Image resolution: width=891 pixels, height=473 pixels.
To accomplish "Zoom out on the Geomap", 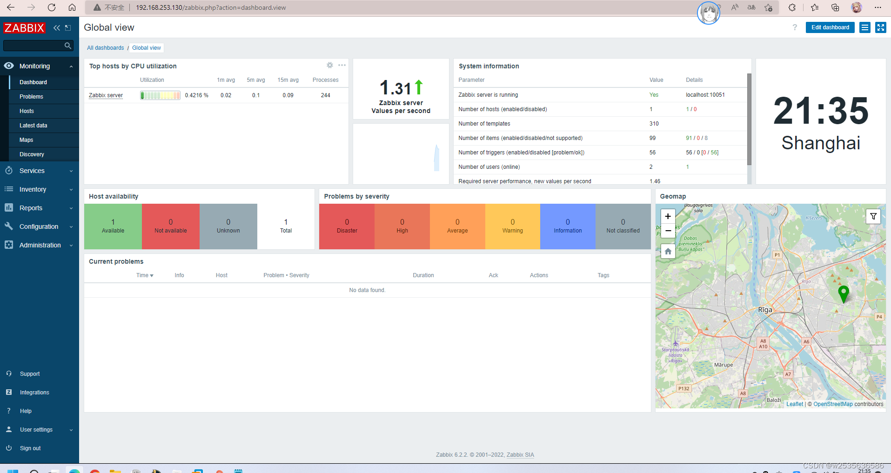I will click(x=668, y=230).
